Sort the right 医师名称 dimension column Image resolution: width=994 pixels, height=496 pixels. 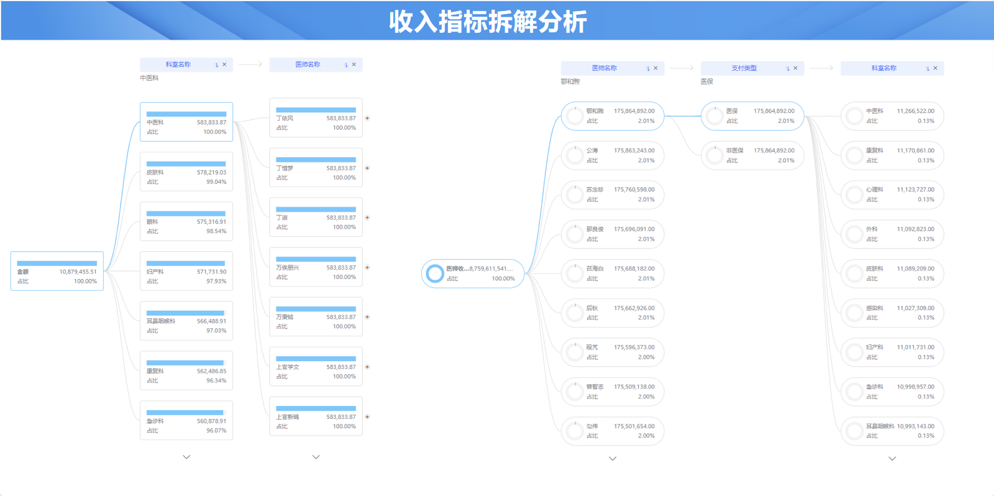click(648, 68)
